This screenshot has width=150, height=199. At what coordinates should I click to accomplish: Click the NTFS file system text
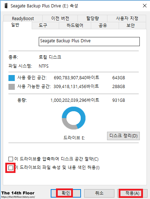[x=44, y=66]
